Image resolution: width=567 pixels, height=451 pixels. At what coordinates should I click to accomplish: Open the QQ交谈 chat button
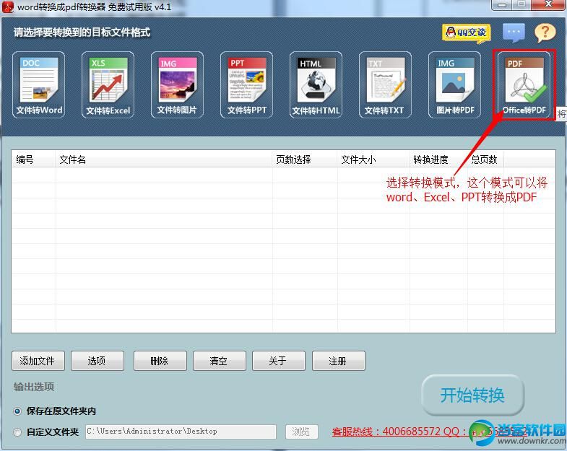466,33
